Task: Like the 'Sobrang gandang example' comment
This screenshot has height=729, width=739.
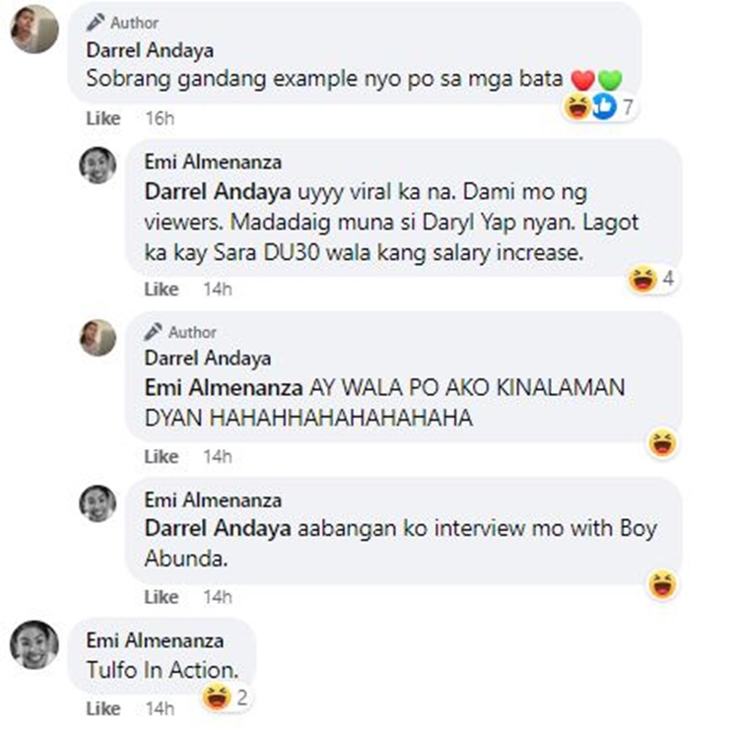Action: 103,118
